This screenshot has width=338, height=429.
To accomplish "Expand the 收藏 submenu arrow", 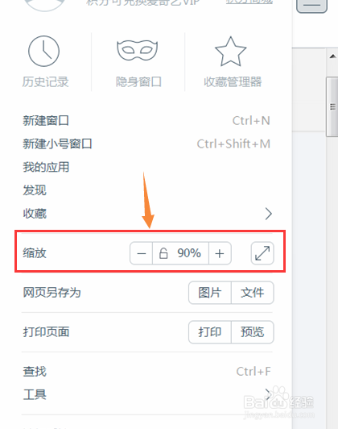I will (x=269, y=214).
